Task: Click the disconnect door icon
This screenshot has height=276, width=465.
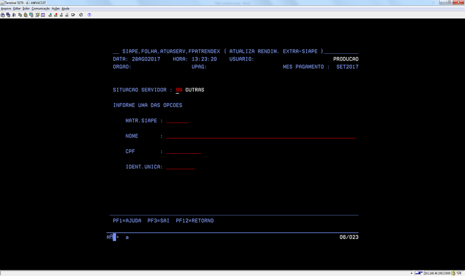Action: point(14,15)
